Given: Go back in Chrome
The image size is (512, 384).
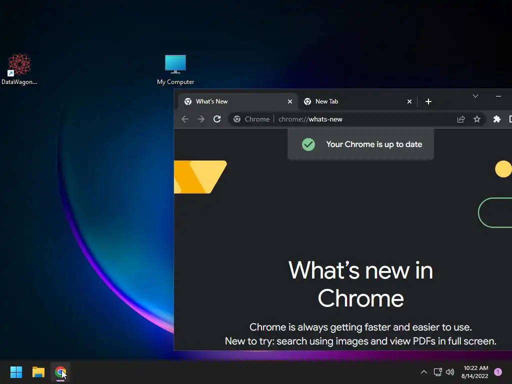Looking at the screenshot, I should (x=185, y=119).
